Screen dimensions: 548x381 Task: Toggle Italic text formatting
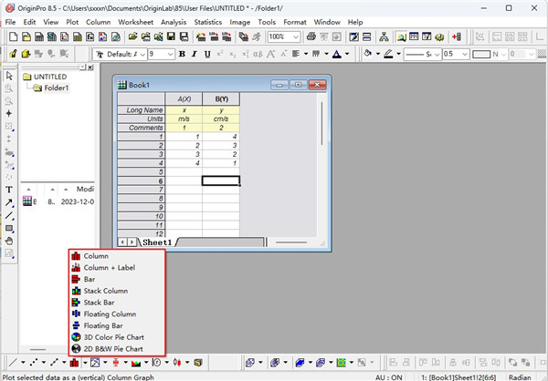[195, 54]
